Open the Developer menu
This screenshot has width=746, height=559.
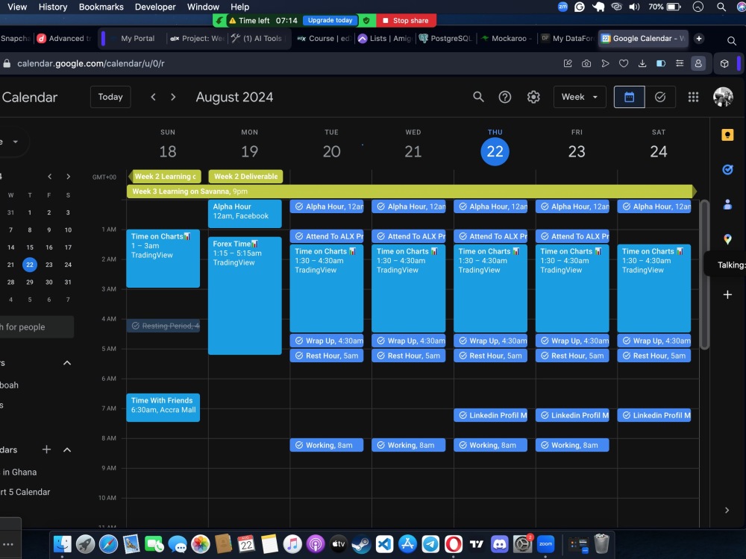[155, 7]
